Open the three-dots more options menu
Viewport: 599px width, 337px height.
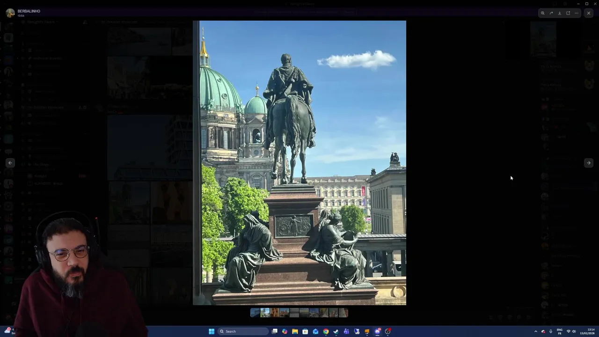coord(577,13)
